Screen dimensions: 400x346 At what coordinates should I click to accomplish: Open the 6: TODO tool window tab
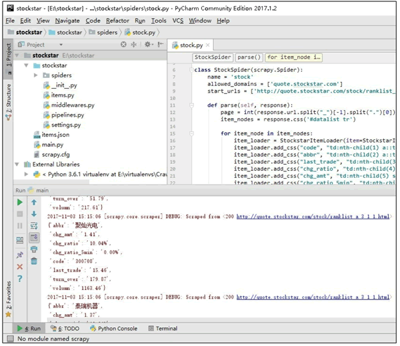pyautogui.click(x=65, y=329)
